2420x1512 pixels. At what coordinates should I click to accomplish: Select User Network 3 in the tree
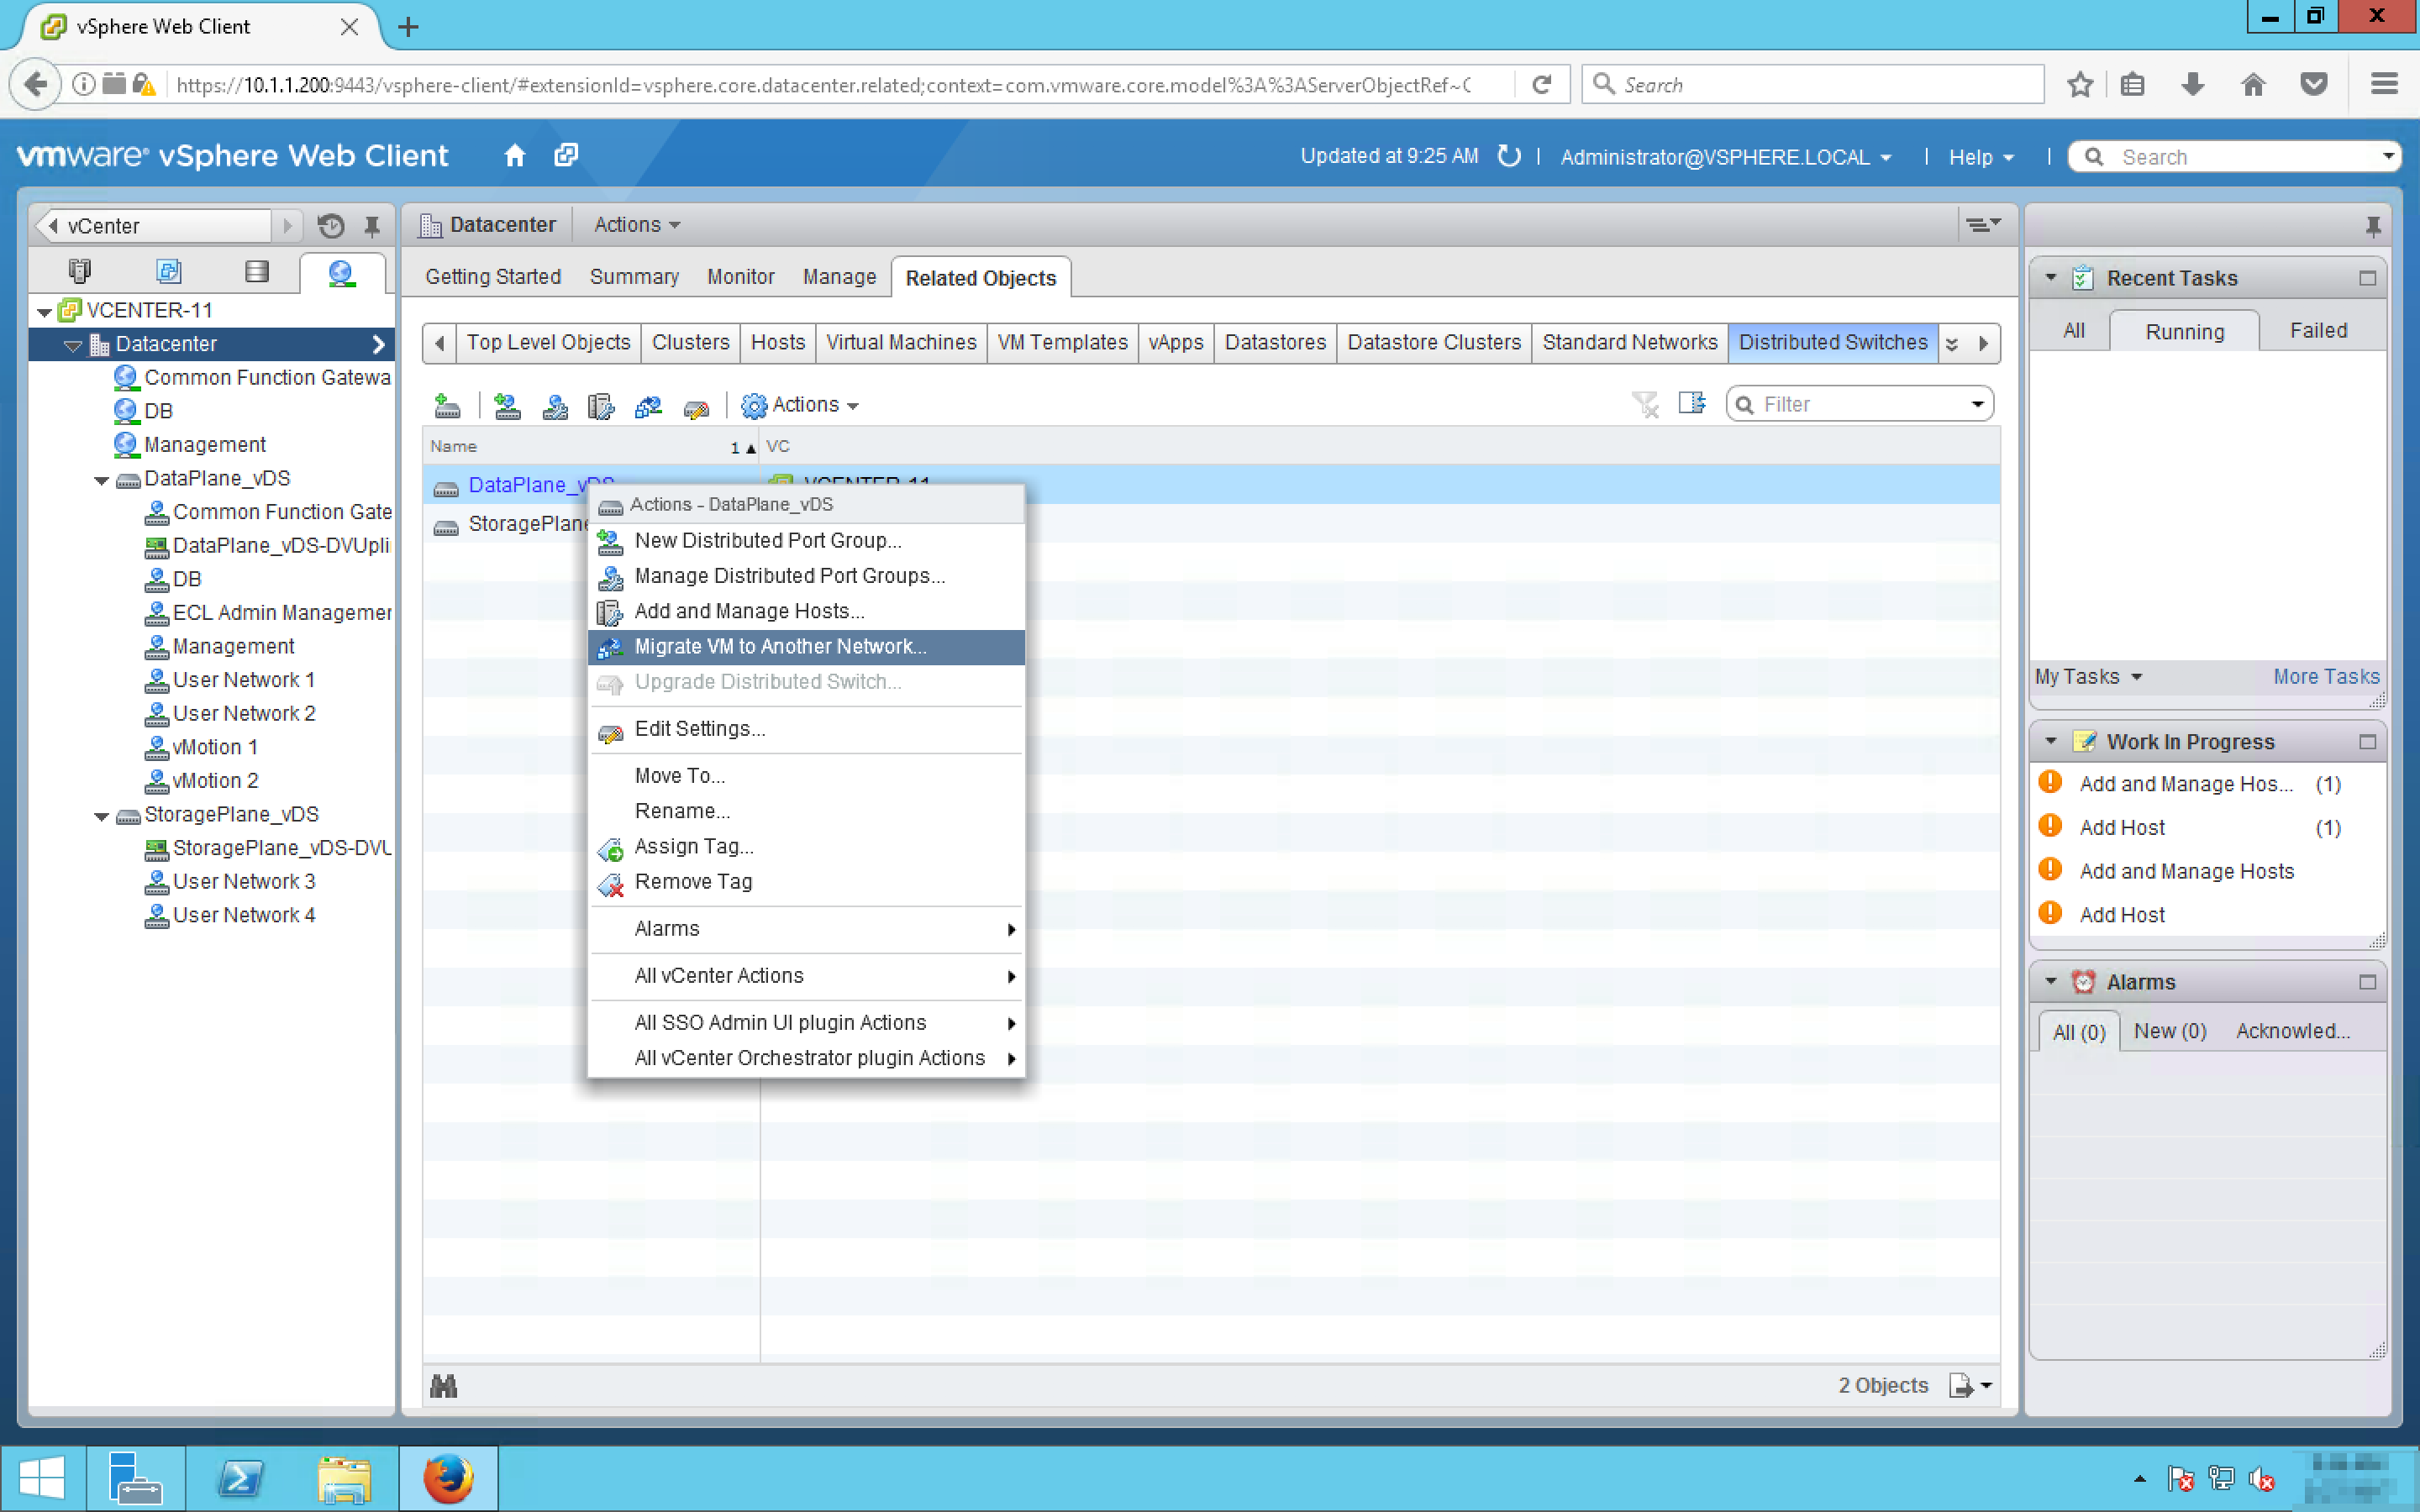pos(243,882)
